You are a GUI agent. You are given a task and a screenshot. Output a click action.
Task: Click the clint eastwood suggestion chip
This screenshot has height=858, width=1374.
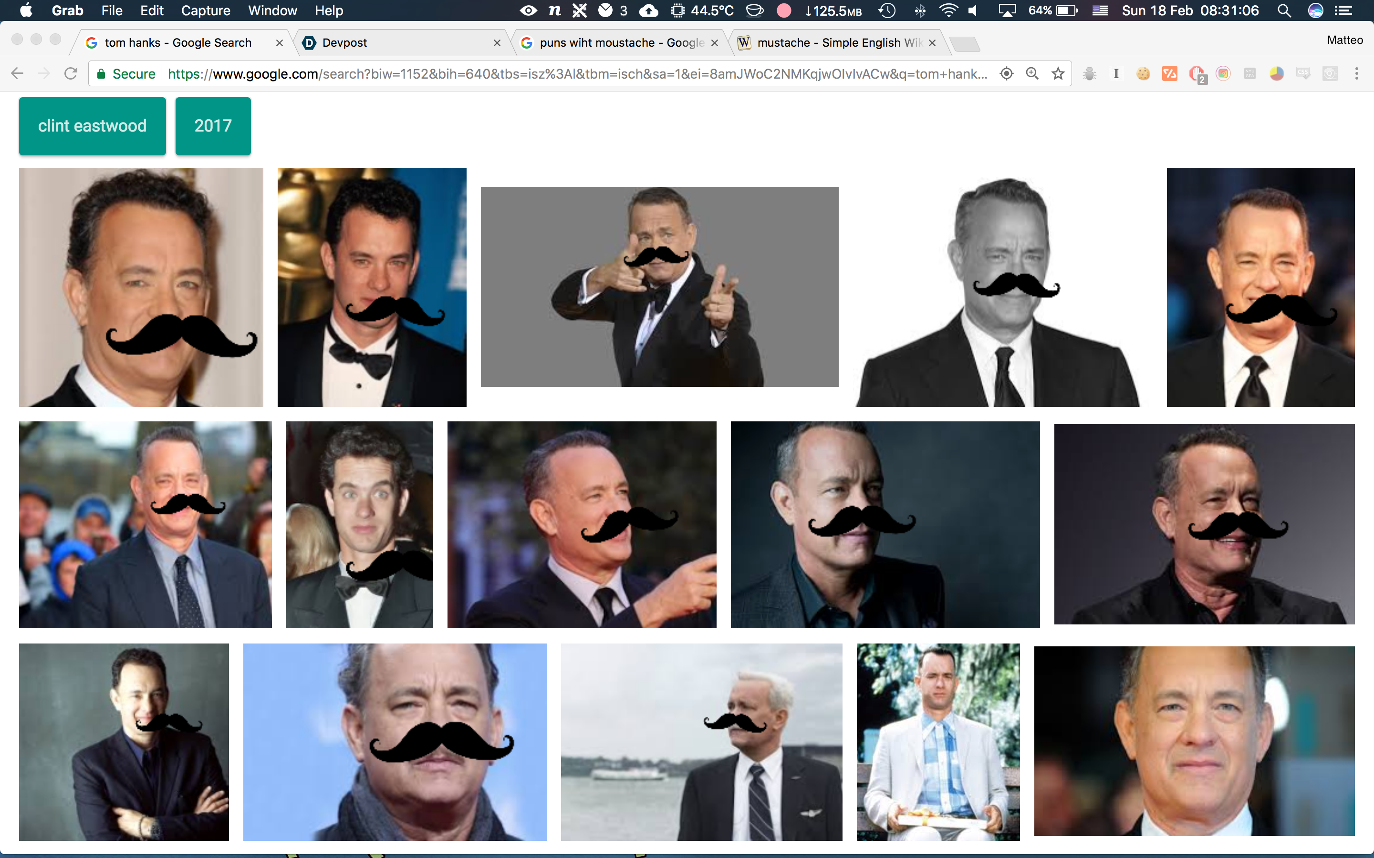[x=92, y=126]
